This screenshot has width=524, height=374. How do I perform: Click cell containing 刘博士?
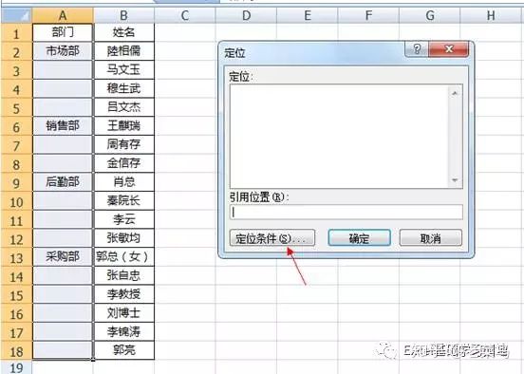pos(124,313)
